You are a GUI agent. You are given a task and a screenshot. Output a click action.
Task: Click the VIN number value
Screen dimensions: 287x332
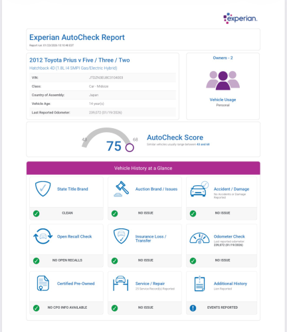106,78
